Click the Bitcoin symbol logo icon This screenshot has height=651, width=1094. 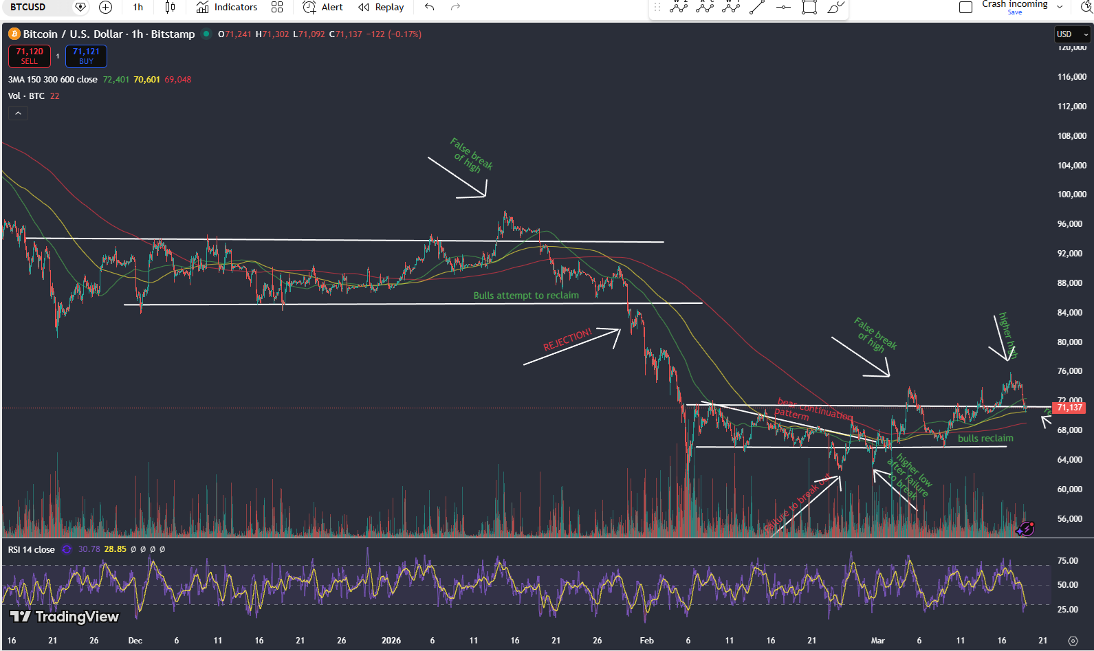[14, 34]
